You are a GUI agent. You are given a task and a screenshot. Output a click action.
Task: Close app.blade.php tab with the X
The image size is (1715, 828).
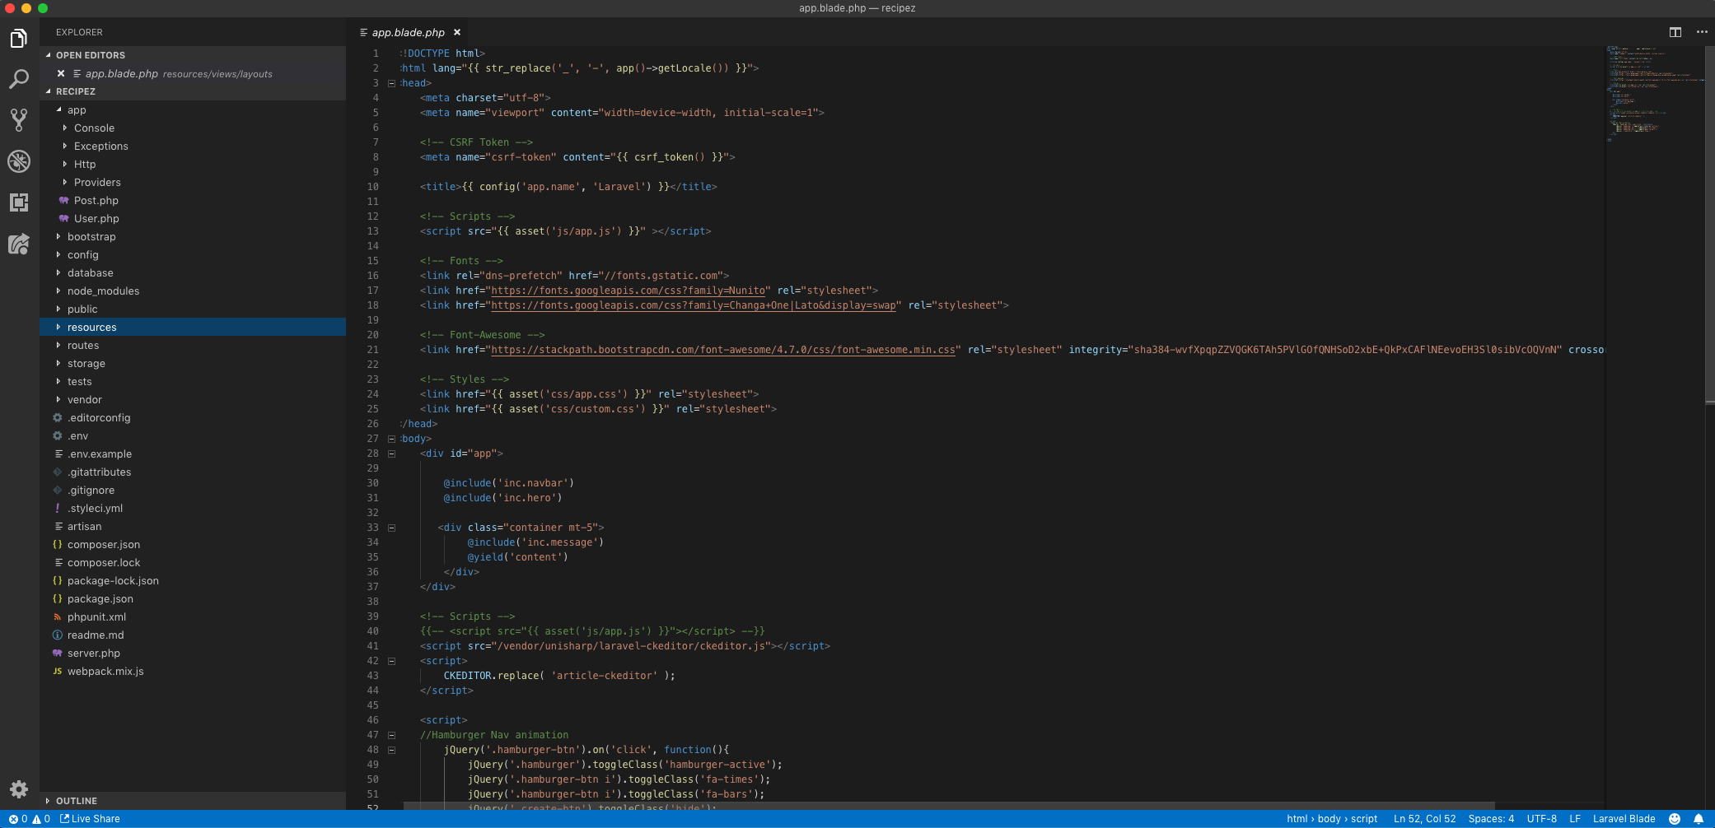point(457,32)
